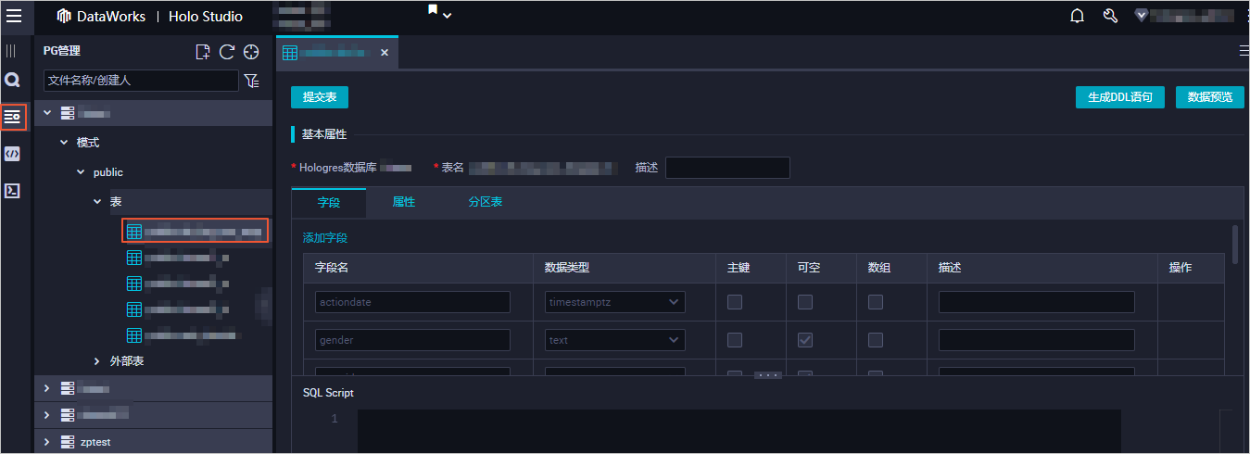This screenshot has width=1250, height=454.
Task: Click the SQL Script editor line 1
Action: 739,419
